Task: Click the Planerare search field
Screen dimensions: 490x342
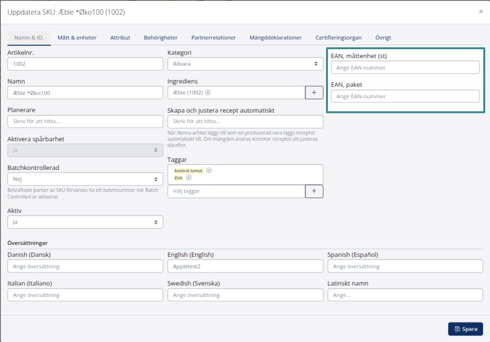Action: coord(85,122)
